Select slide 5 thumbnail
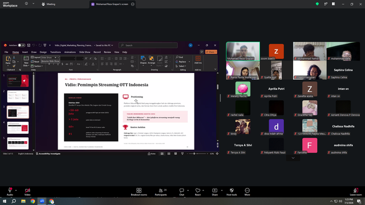Image resolution: width=365 pixels, height=205 pixels. [18, 143]
